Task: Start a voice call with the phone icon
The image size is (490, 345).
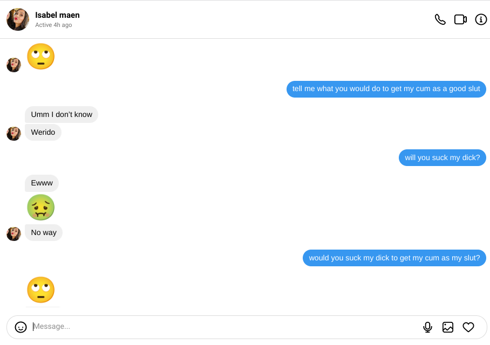Action: 440,19
